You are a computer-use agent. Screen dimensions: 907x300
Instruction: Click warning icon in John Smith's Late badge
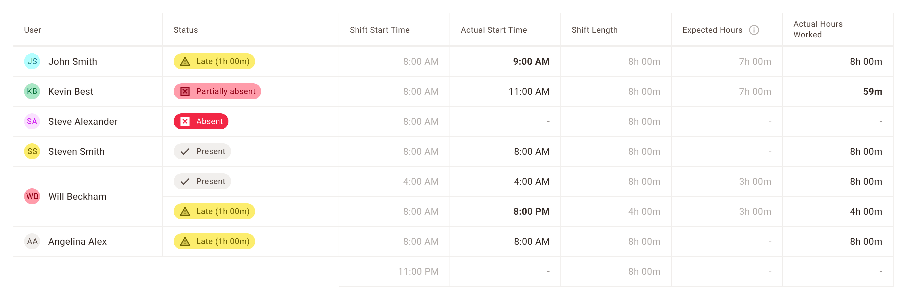pyautogui.click(x=185, y=62)
